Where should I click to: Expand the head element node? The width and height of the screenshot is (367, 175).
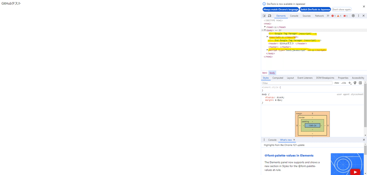coord(265,27)
